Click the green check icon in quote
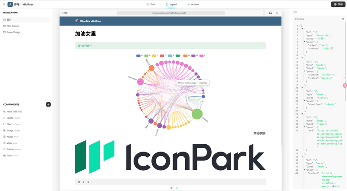Viewport: 347px width, 191px height. click(79, 46)
